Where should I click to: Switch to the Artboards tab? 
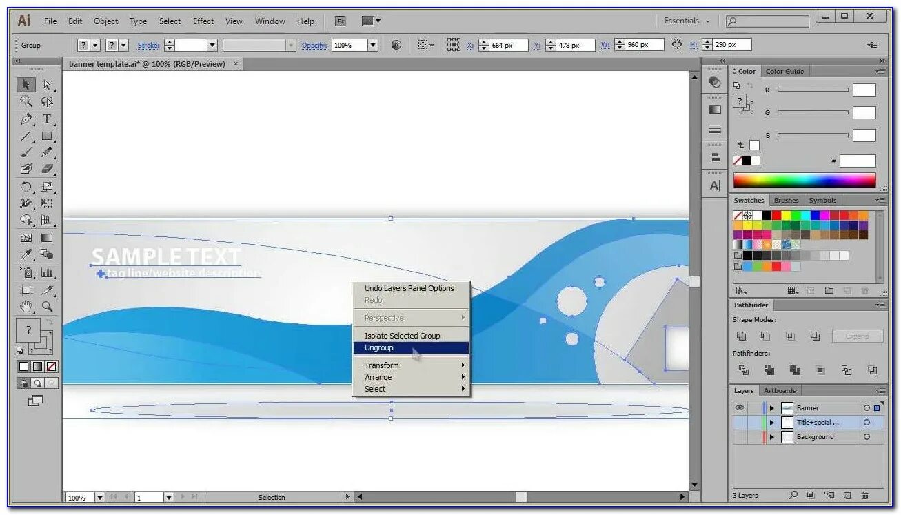[780, 390]
